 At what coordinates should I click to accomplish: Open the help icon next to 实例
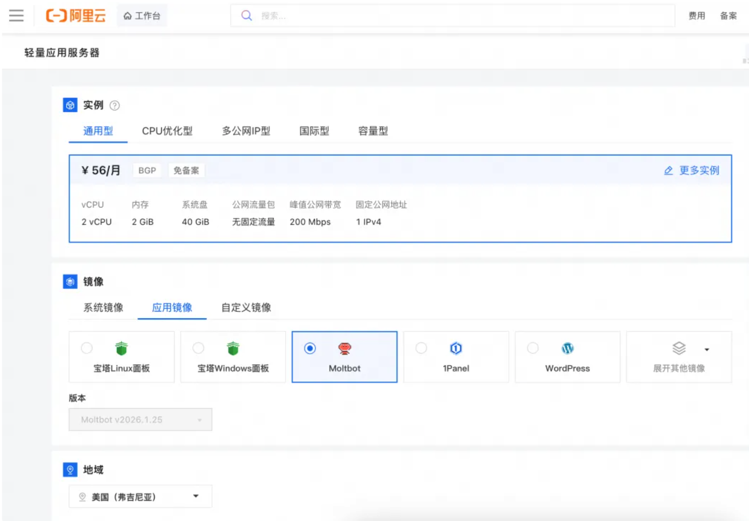(x=115, y=106)
